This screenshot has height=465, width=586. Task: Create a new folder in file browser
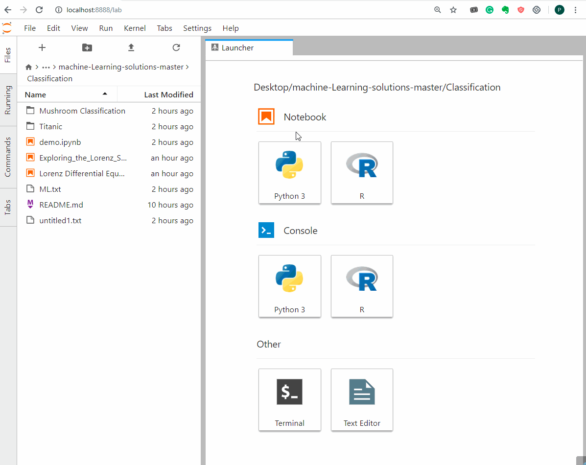(87, 47)
